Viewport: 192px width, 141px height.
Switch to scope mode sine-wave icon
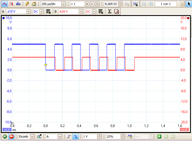pos(5,4)
